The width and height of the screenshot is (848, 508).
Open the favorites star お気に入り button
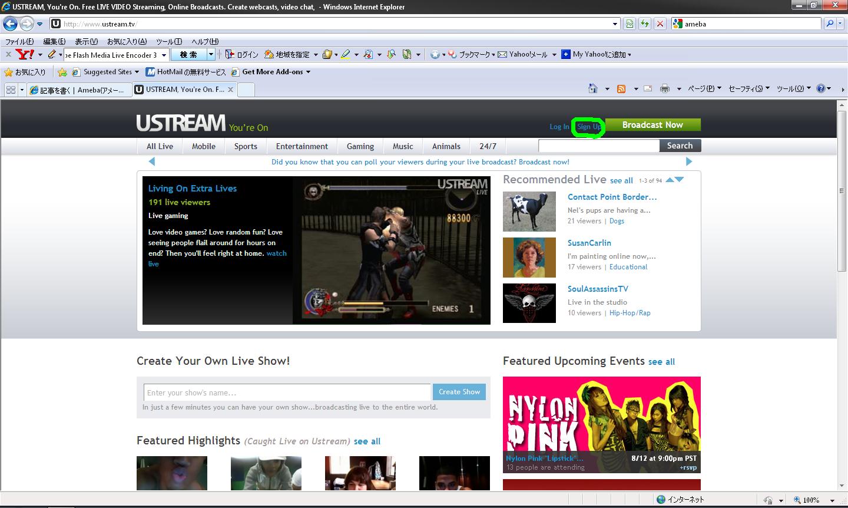25,72
